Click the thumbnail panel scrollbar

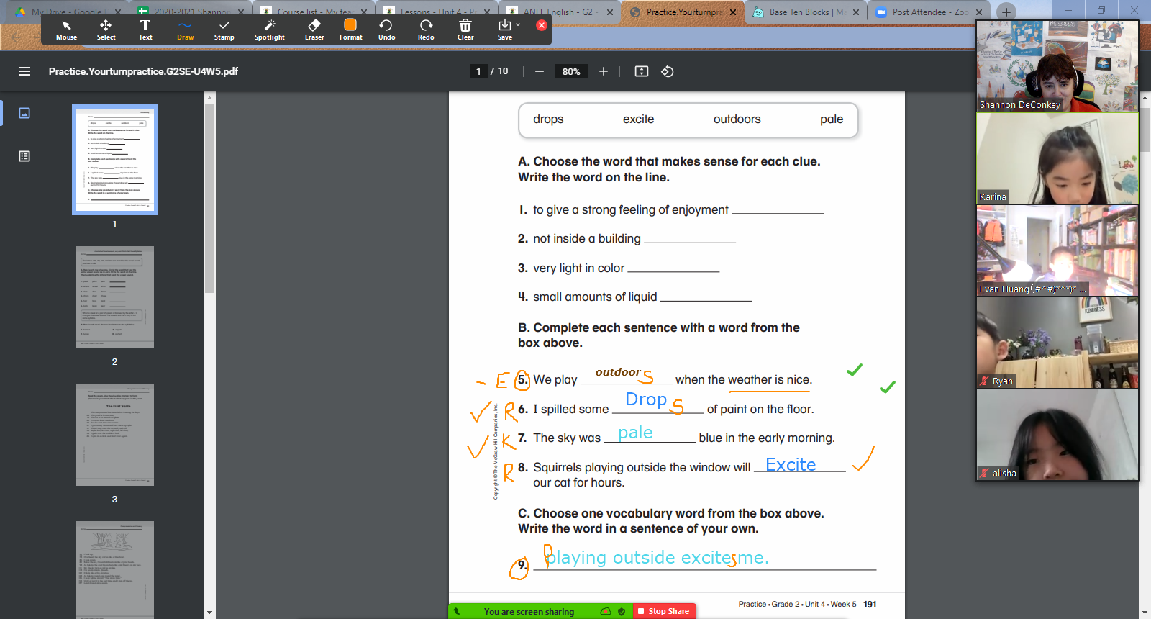point(209,198)
